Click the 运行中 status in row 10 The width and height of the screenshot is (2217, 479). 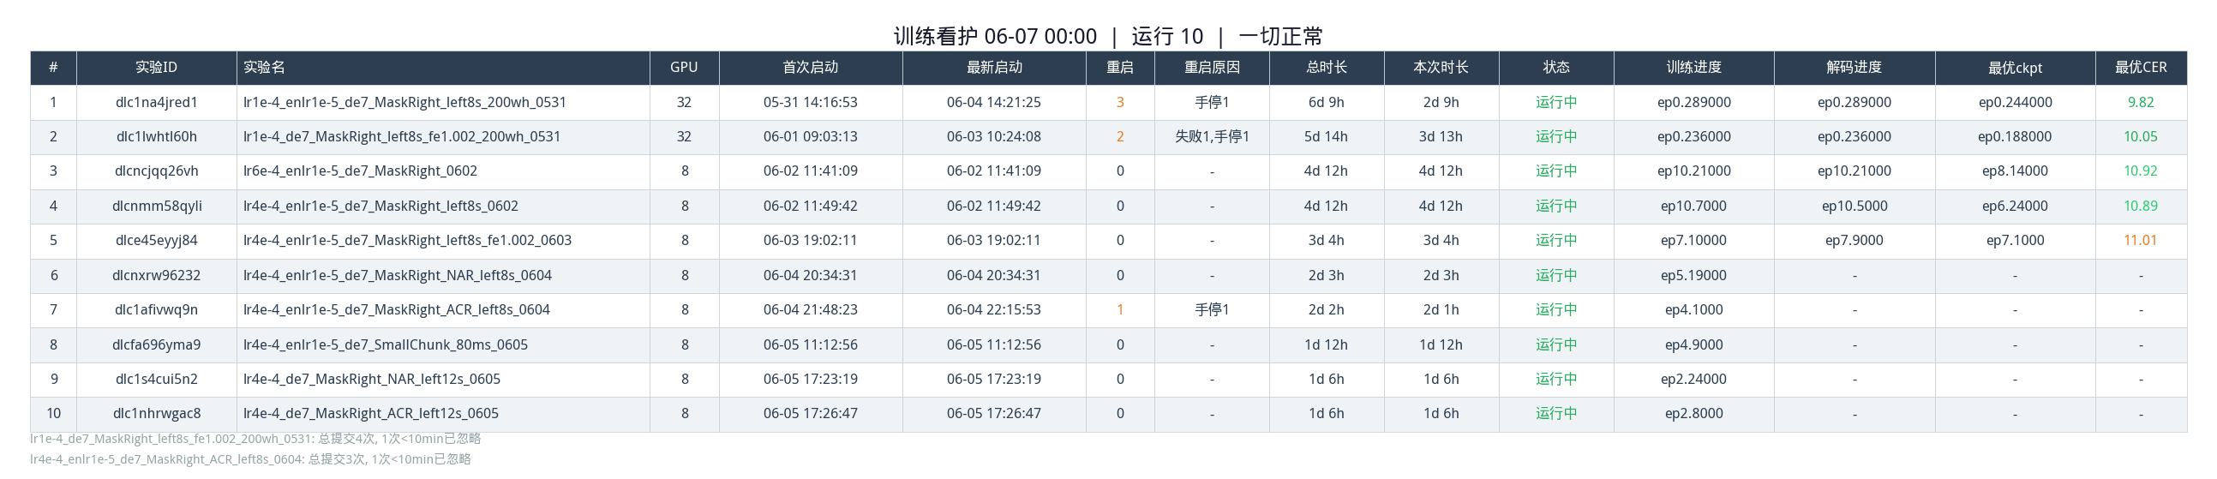click(1556, 414)
